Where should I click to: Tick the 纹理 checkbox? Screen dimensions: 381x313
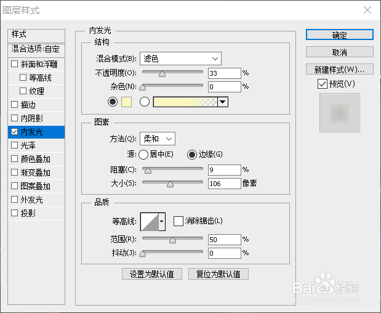23,91
